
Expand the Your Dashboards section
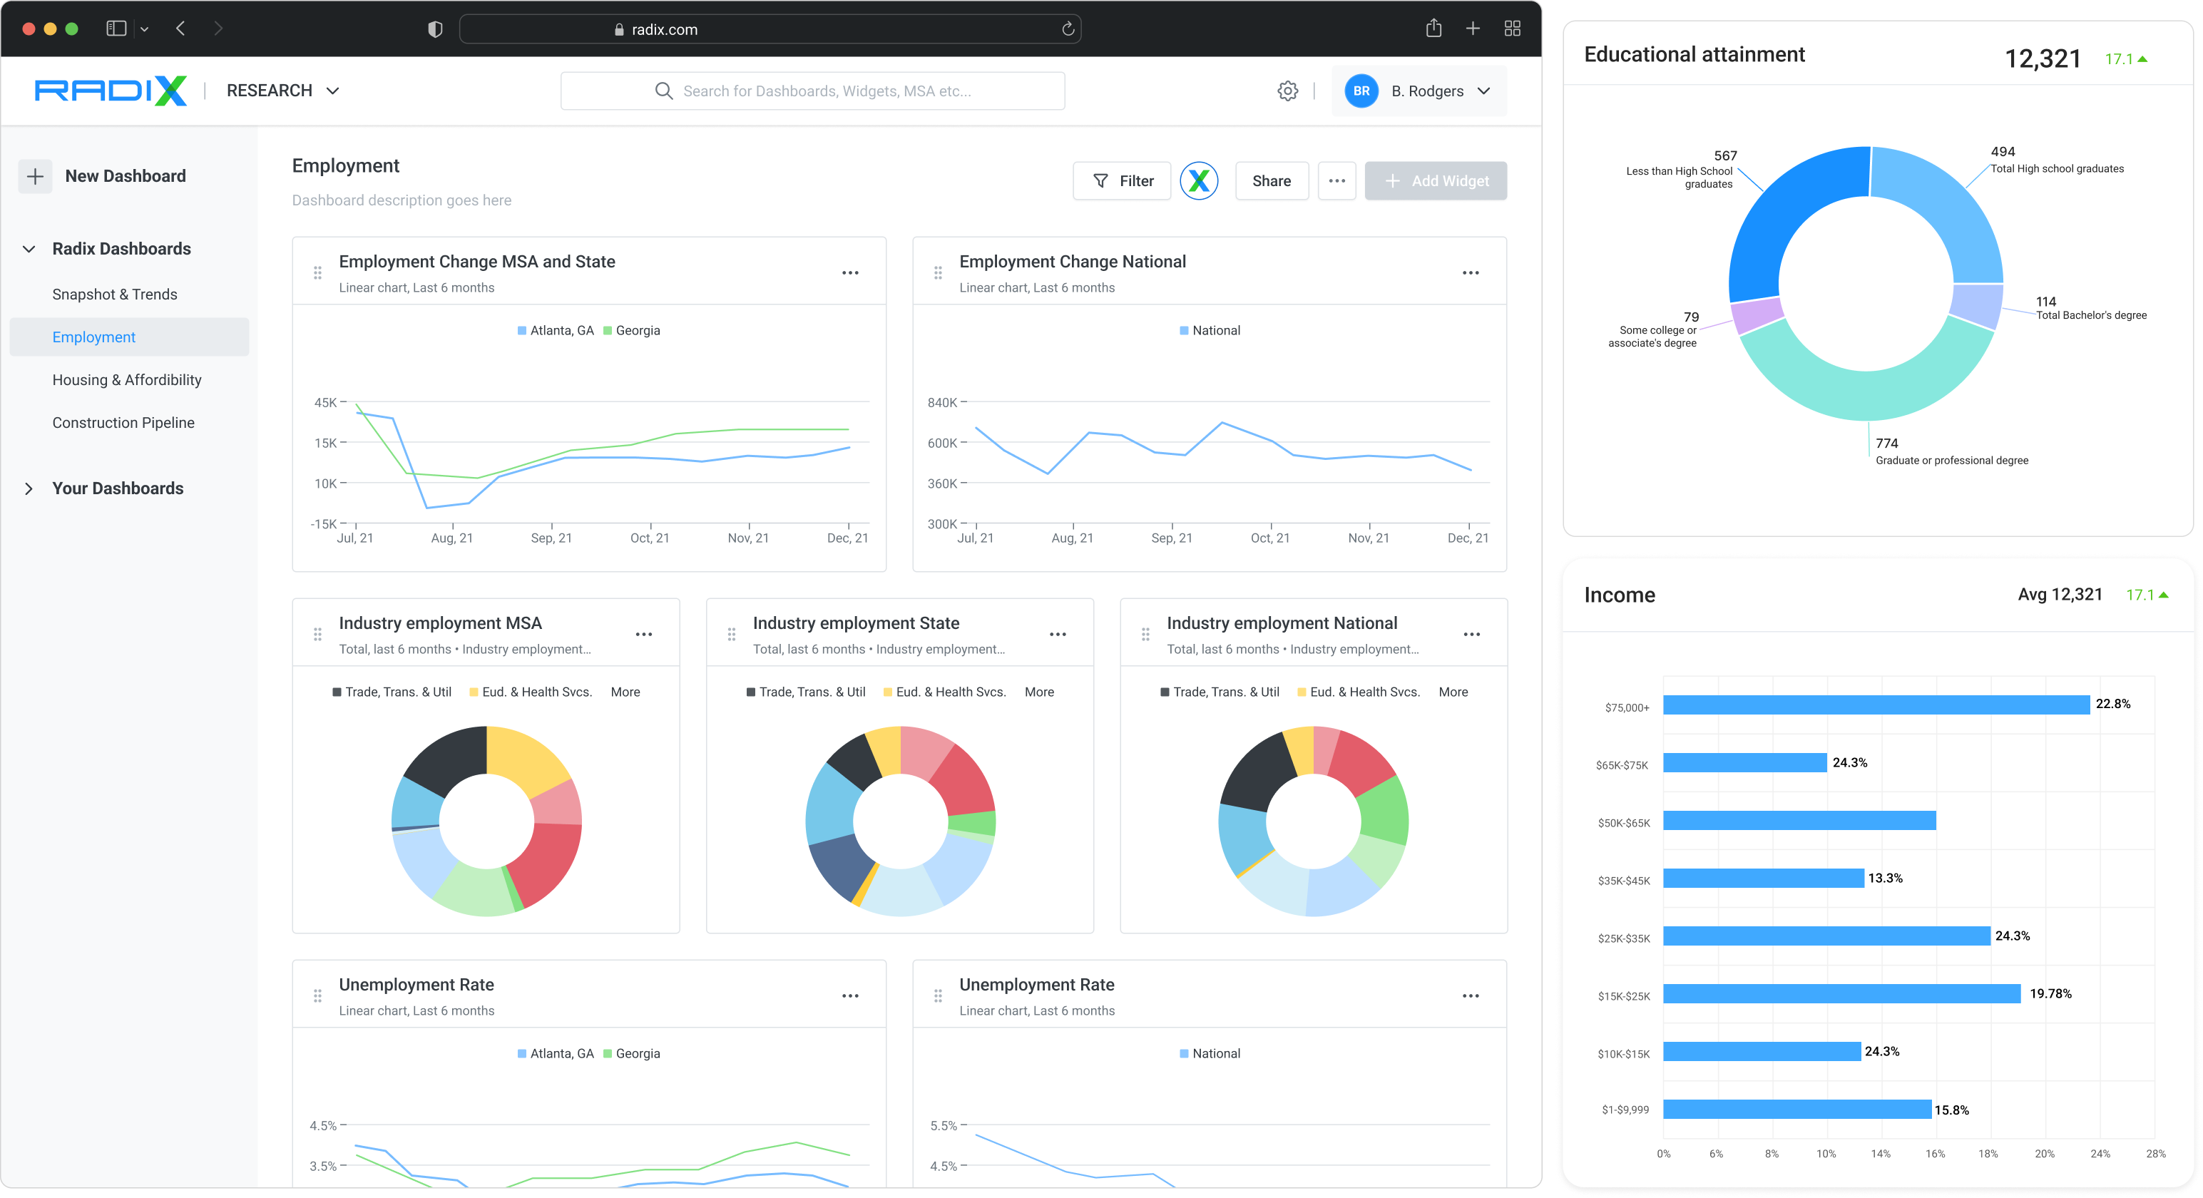pos(29,488)
